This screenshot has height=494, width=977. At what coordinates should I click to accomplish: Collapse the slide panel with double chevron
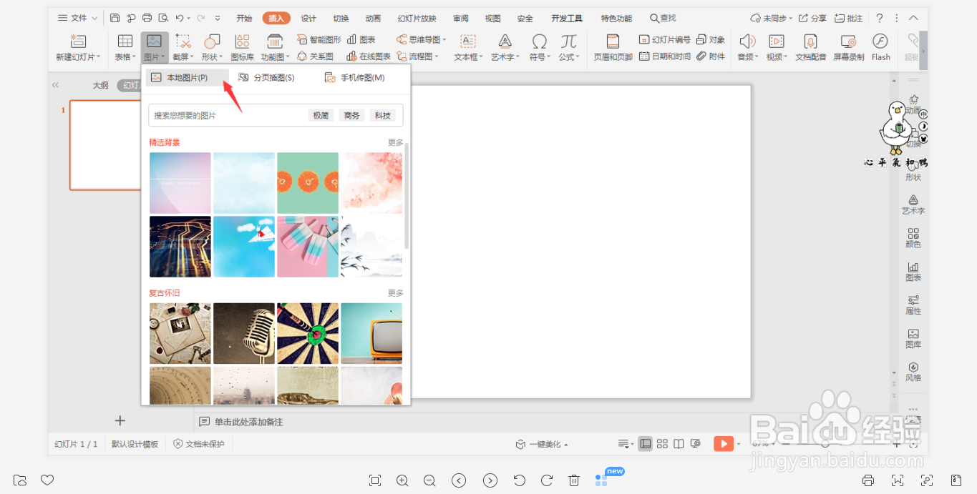pyautogui.click(x=55, y=85)
